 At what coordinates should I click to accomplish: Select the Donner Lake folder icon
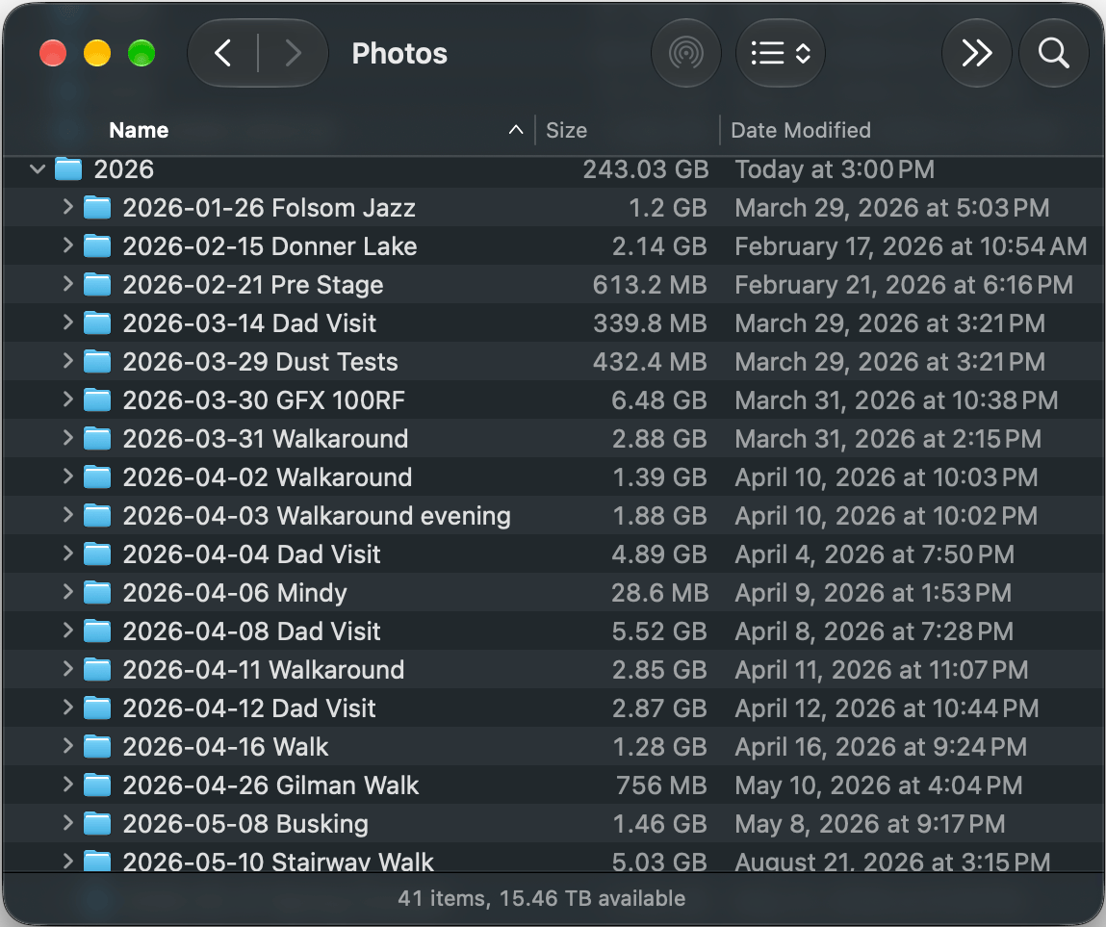tap(97, 246)
